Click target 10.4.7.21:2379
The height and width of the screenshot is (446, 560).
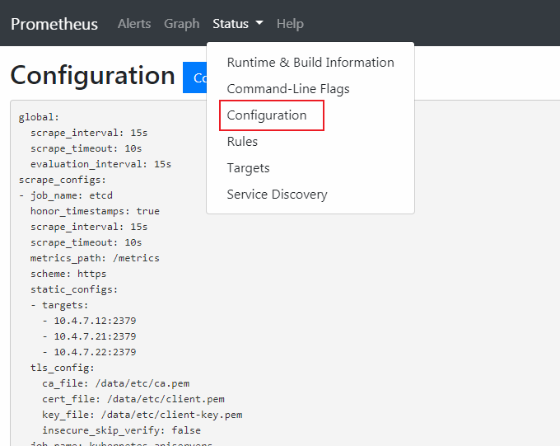tap(95, 336)
